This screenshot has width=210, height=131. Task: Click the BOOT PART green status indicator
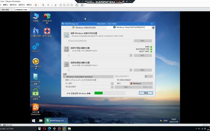coord(151,51)
